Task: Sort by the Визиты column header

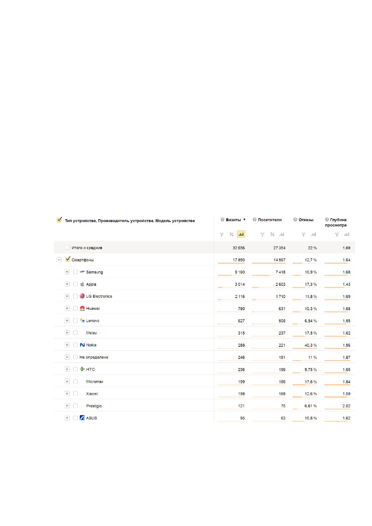Action: click(233, 220)
